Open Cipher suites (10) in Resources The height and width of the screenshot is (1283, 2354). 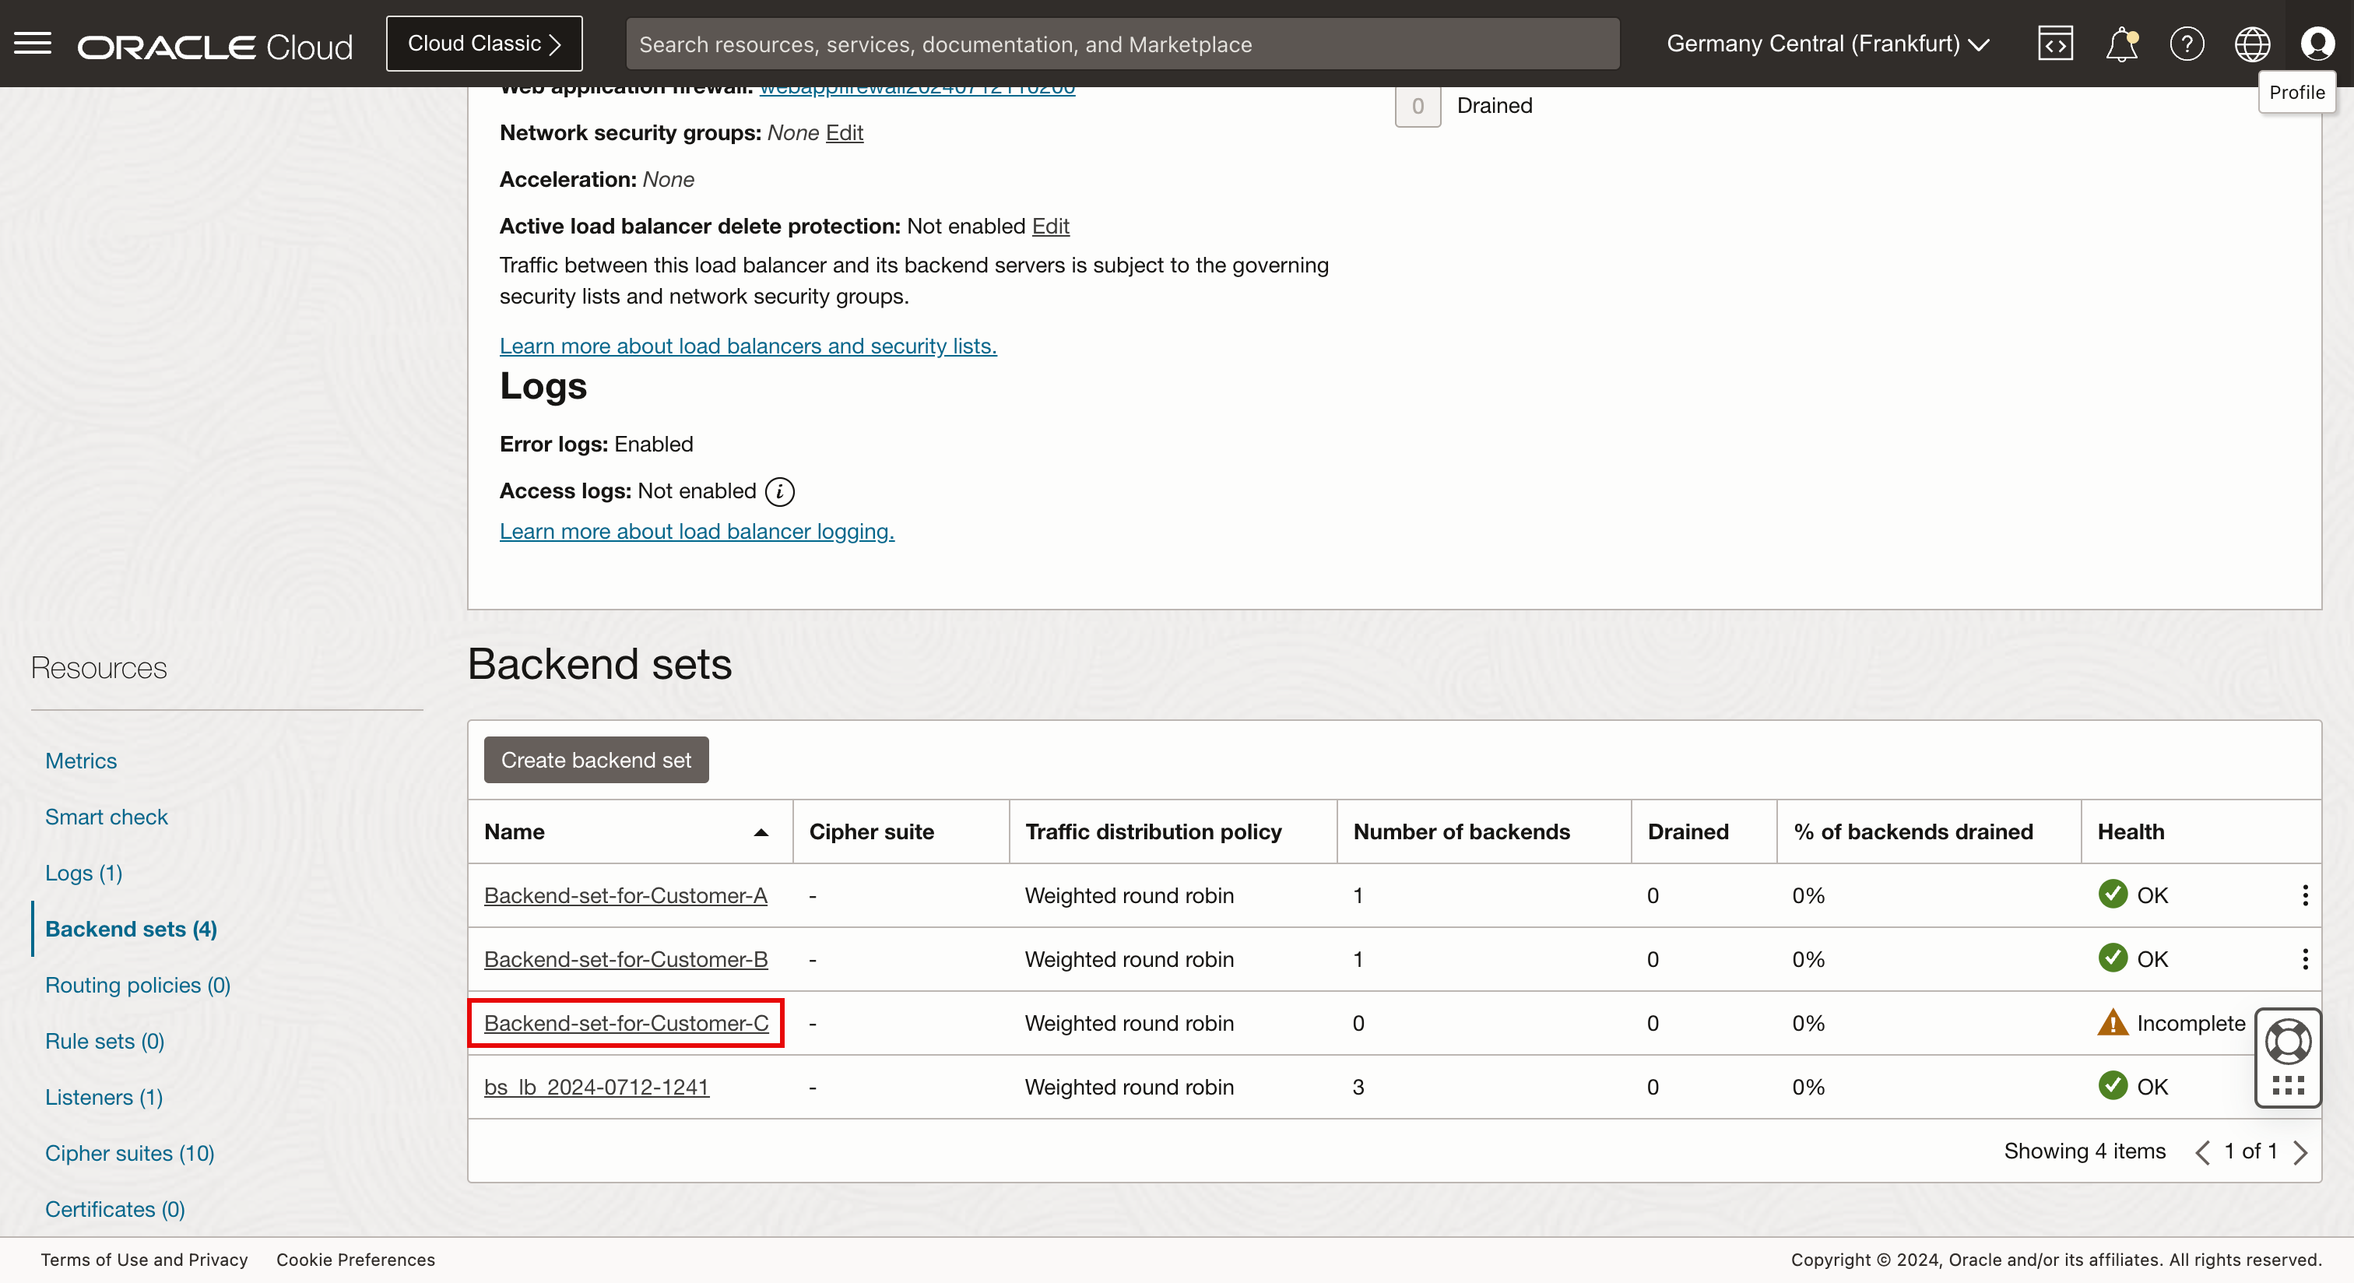coord(129,1153)
